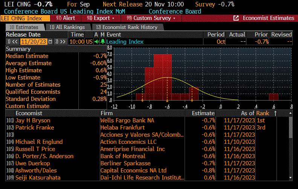Image resolution: width=298 pixels, height=189 pixels.
Task: Click the calendar icon beside release date
Action: (50, 41)
